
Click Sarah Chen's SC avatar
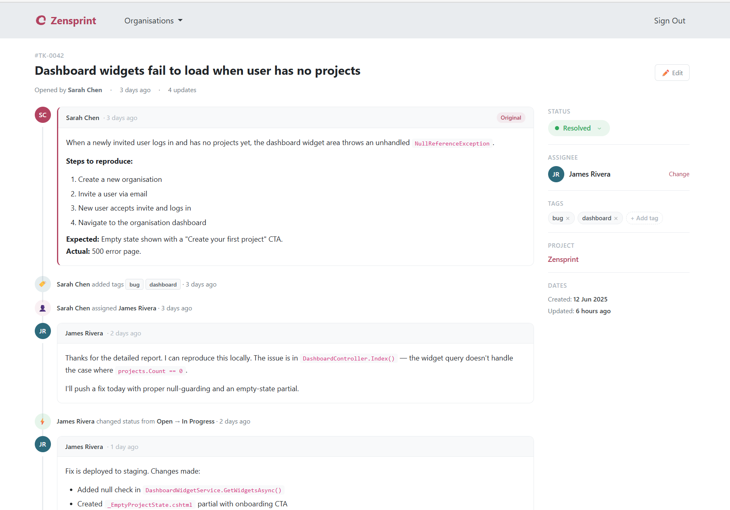43,115
